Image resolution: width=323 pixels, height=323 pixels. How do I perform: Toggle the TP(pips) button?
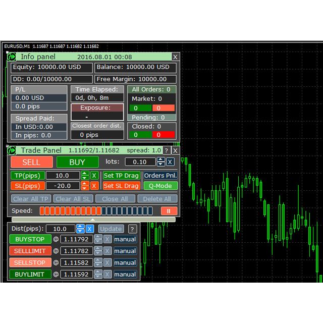pyautogui.click(x=28, y=176)
